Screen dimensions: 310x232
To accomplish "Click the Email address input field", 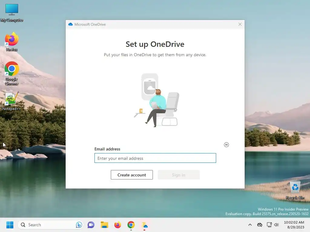I will click(155, 158).
